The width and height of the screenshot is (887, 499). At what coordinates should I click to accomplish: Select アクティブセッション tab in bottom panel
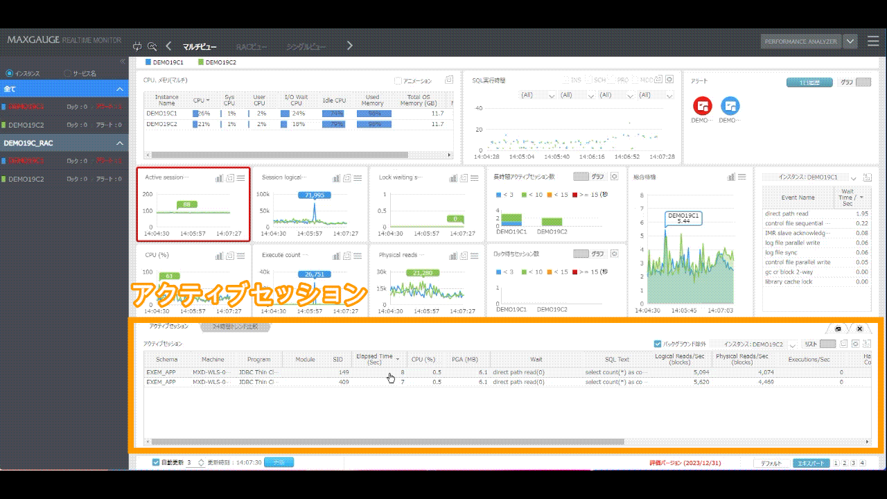click(168, 326)
